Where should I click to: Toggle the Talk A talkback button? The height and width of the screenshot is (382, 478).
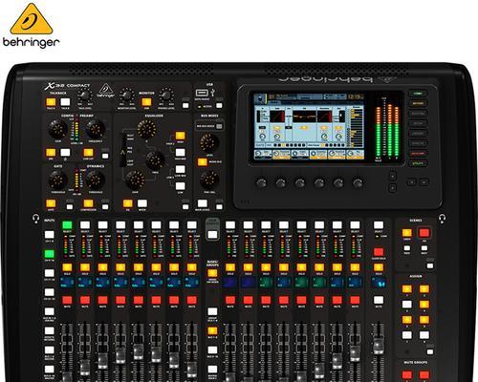51,102
